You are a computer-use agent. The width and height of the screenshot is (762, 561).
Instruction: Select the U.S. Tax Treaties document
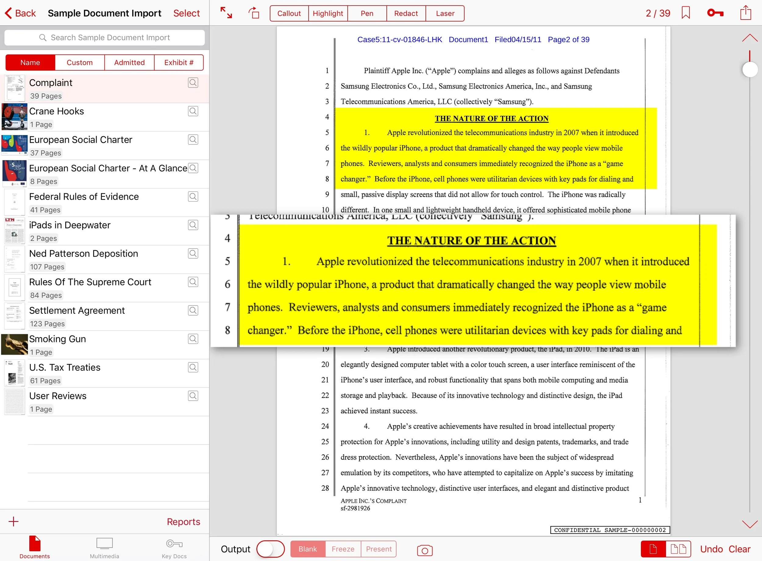(x=105, y=373)
